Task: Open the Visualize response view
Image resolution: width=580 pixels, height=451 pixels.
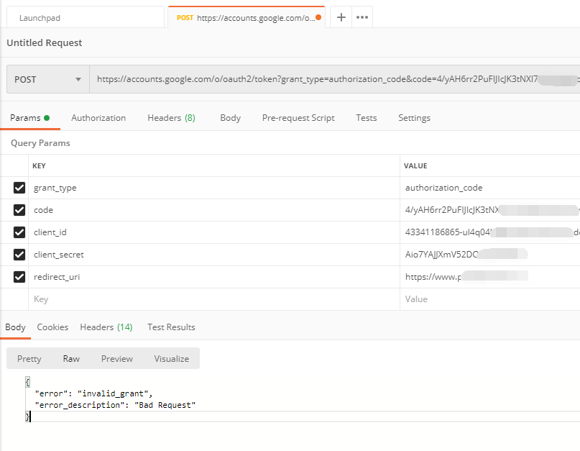Action: coord(171,357)
